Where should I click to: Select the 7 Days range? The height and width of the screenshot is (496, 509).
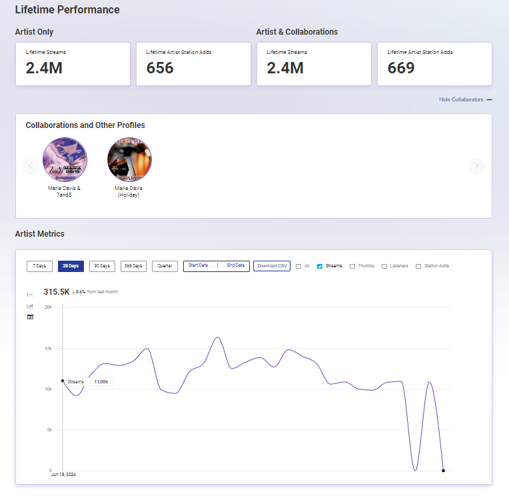tap(39, 266)
